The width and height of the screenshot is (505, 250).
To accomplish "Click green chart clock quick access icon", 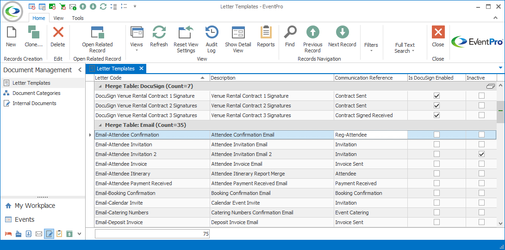I will 52,6.
